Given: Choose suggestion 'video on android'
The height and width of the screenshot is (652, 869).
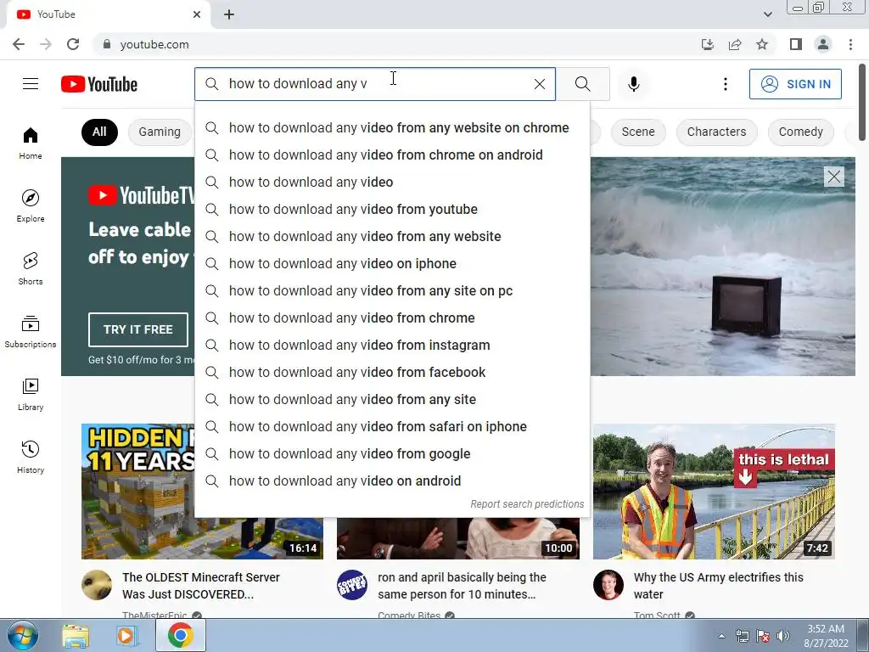Looking at the screenshot, I should (392, 481).
